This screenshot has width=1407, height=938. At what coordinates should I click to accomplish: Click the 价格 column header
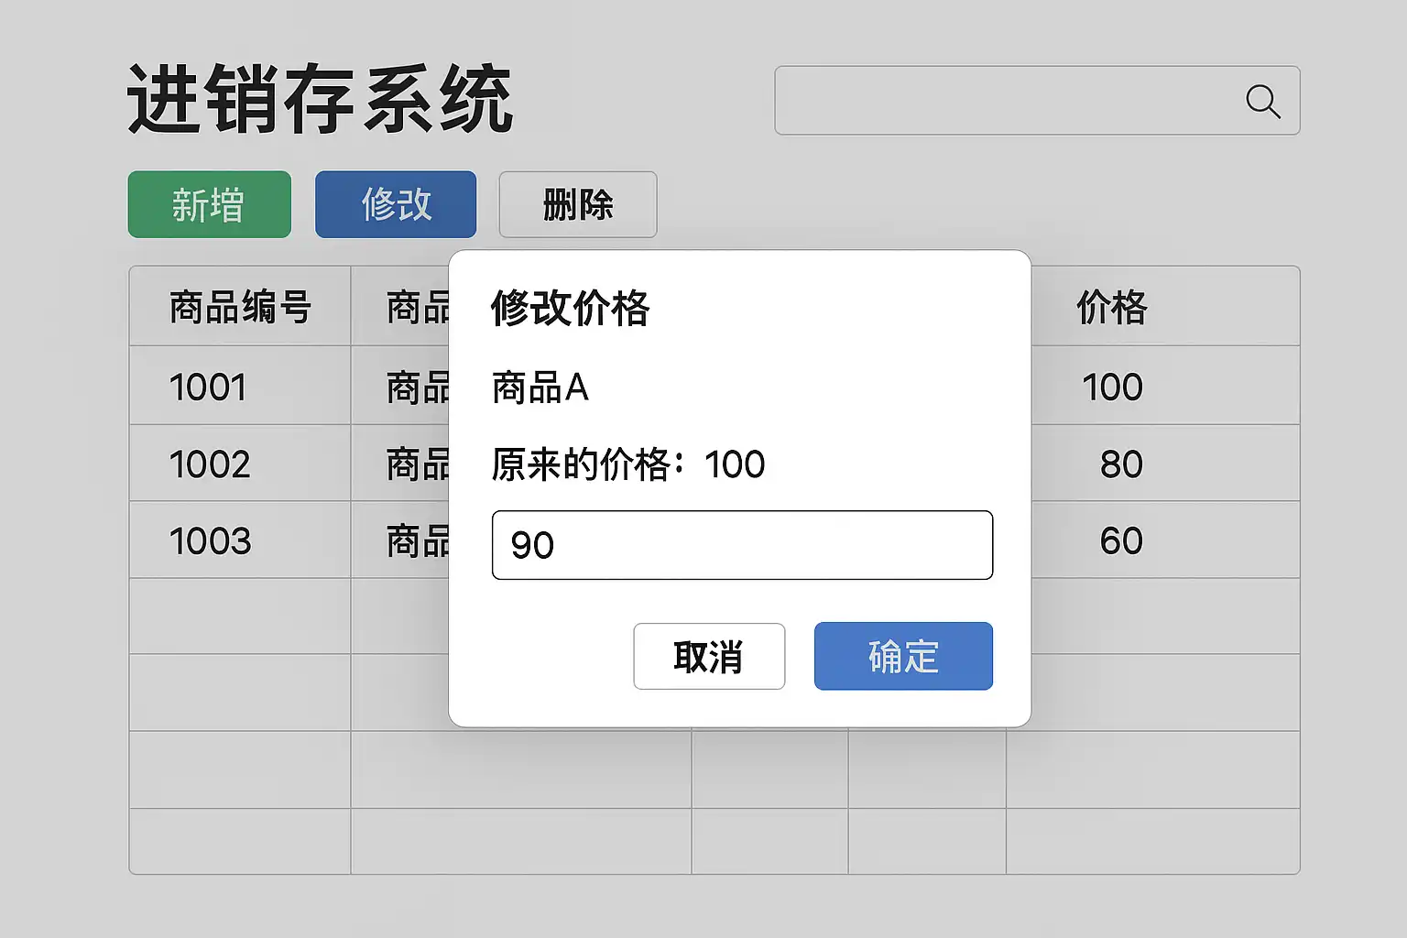(1111, 307)
